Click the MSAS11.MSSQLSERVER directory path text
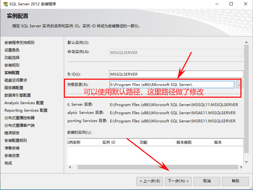The width and height of the screenshot is (253, 190). (173, 113)
